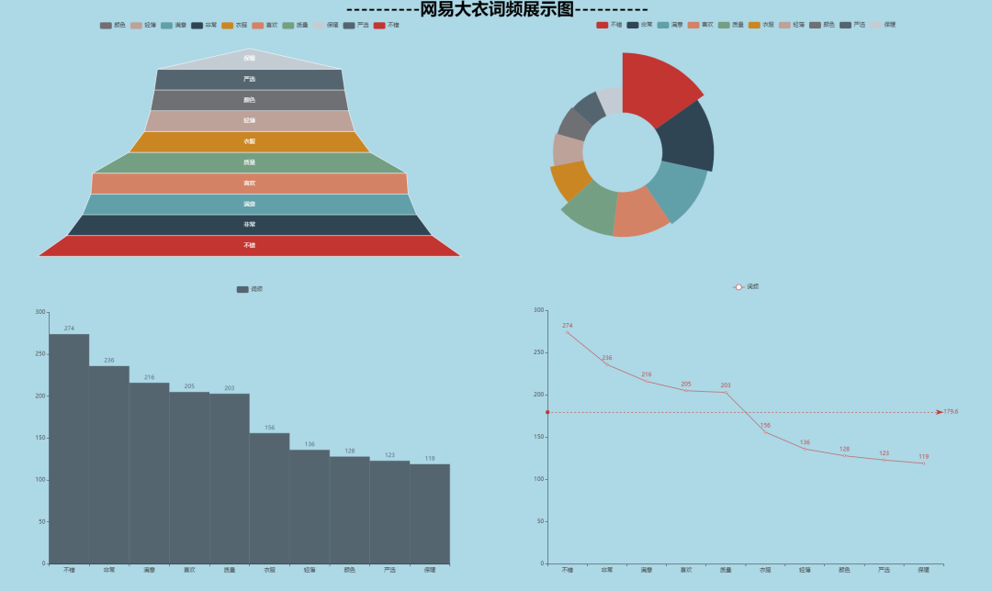Toggle the 词频 legend of the bar chart
Viewport: 992px width, 591px height.
point(249,289)
